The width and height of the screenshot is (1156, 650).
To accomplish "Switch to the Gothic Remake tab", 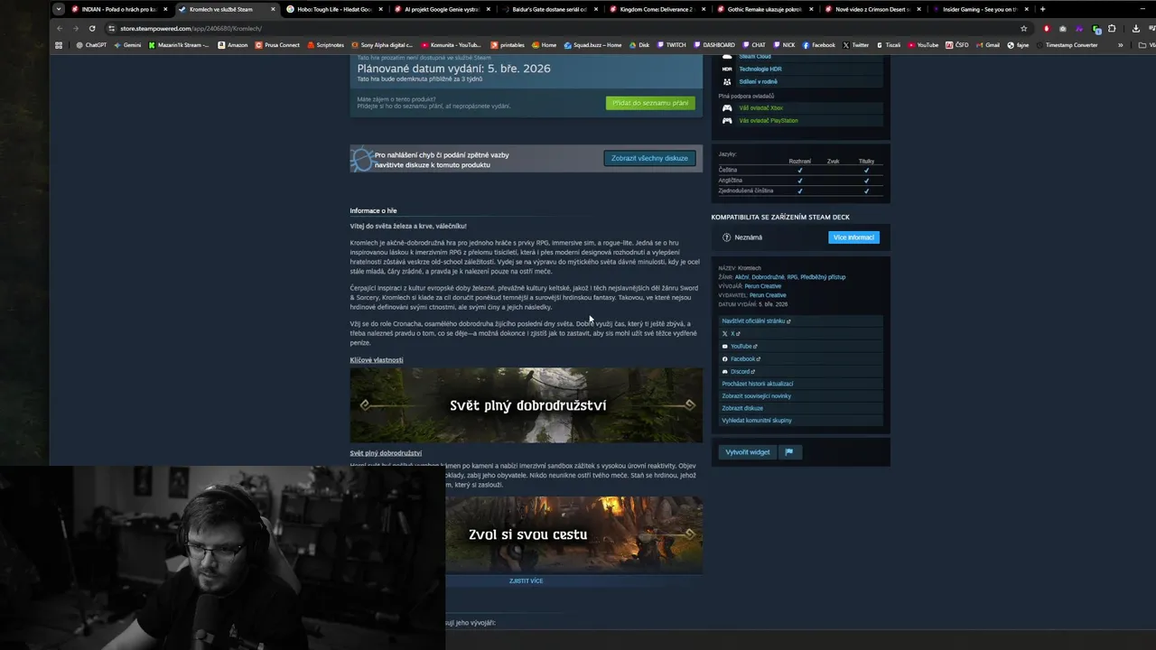I will point(764,9).
